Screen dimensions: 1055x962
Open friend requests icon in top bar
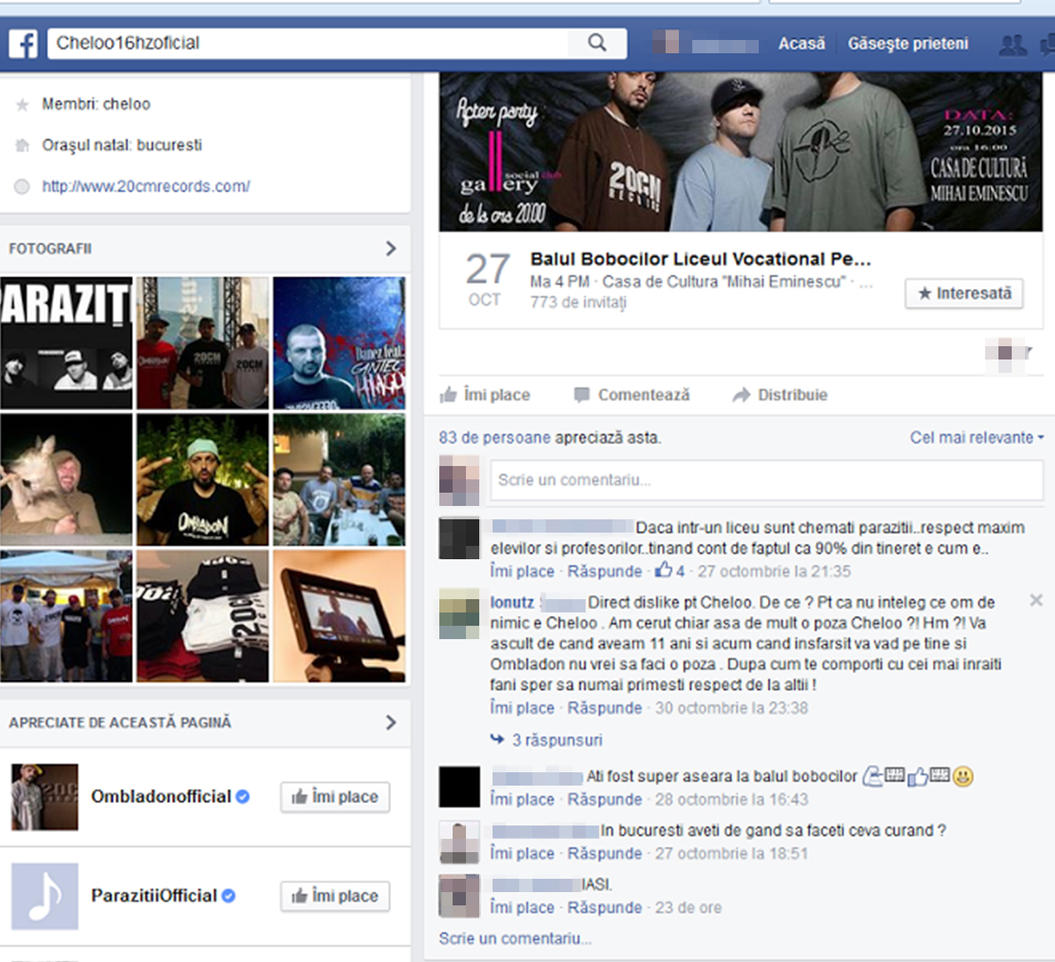1012,44
